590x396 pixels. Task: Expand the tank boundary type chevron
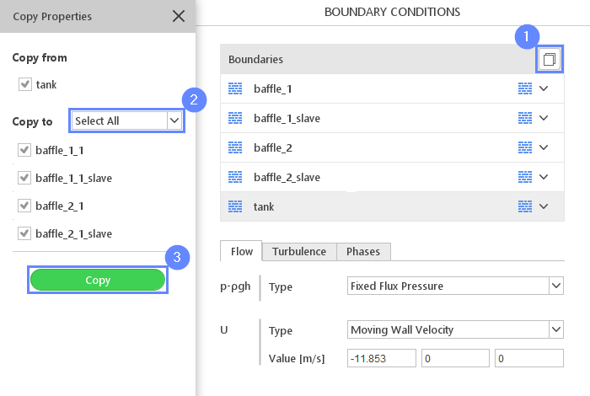pos(544,206)
